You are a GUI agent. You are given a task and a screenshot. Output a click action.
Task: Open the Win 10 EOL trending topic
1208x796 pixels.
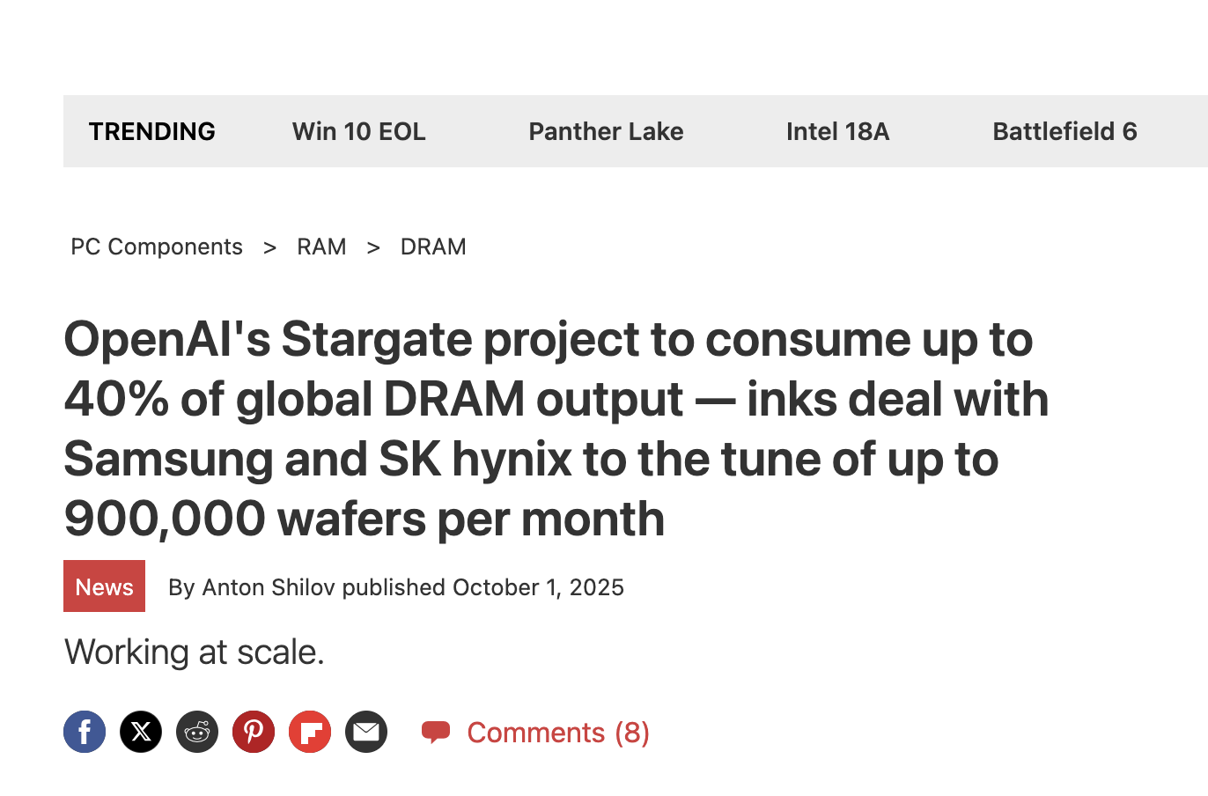pyautogui.click(x=358, y=131)
